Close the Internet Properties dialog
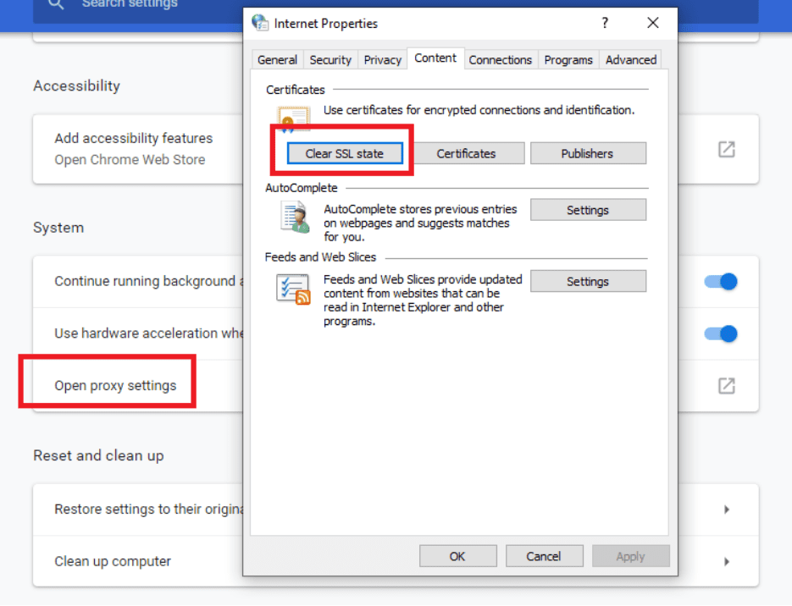This screenshot has width=792, height=606. click(x=652, y=23)
